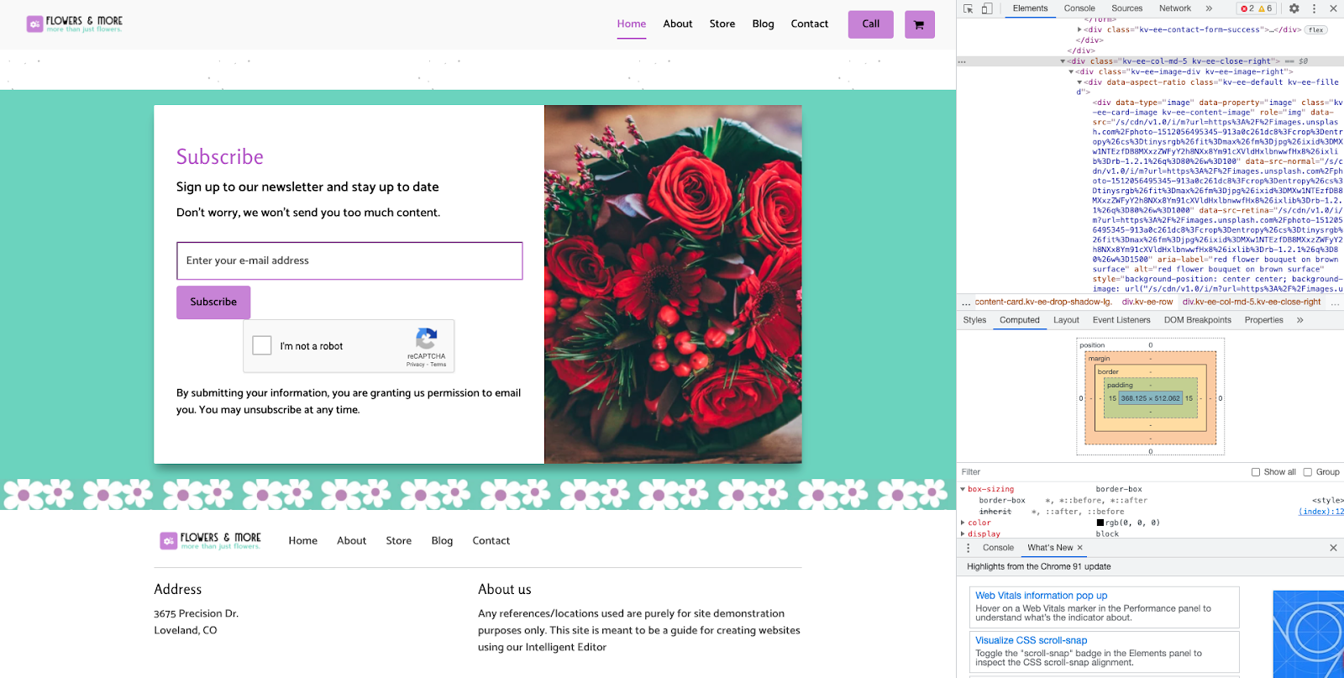Image resolution: width=1344 pixels, height=678 pixels.
Task: Click the e-mail address input field
Action: click(x=349, y=261)
